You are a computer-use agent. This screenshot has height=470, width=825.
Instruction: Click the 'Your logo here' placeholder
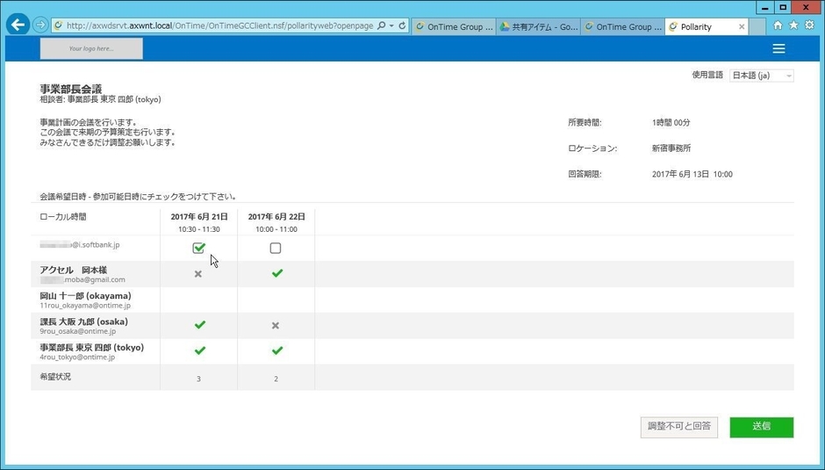tap(91, 49)
